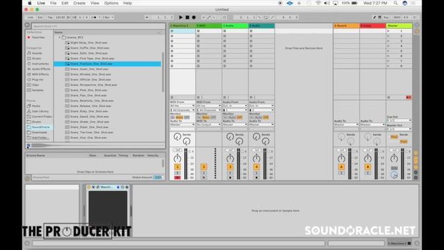Viewport: 444px width, 250px height.
Task: Stop playback with the transport Stop button
Action: [x=187, y=17]
